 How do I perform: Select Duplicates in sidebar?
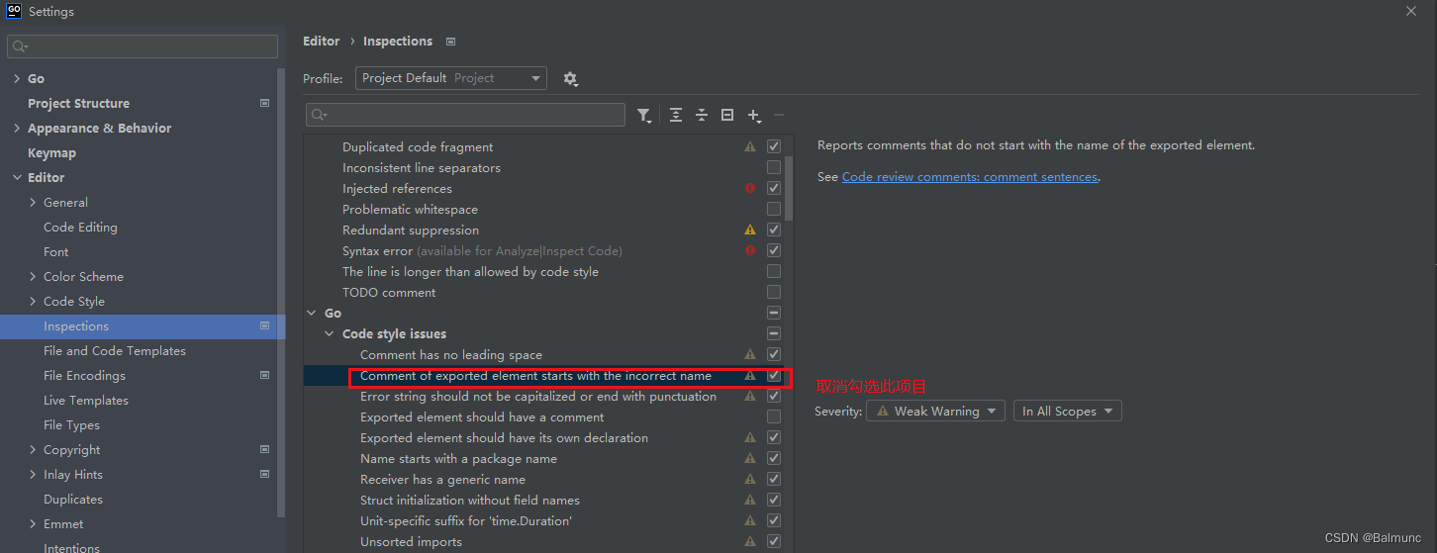73,499
